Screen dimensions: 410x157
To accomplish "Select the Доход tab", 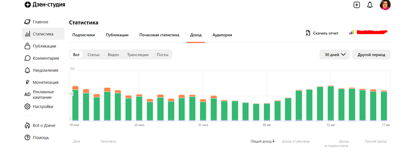I will tap(196, 35).
